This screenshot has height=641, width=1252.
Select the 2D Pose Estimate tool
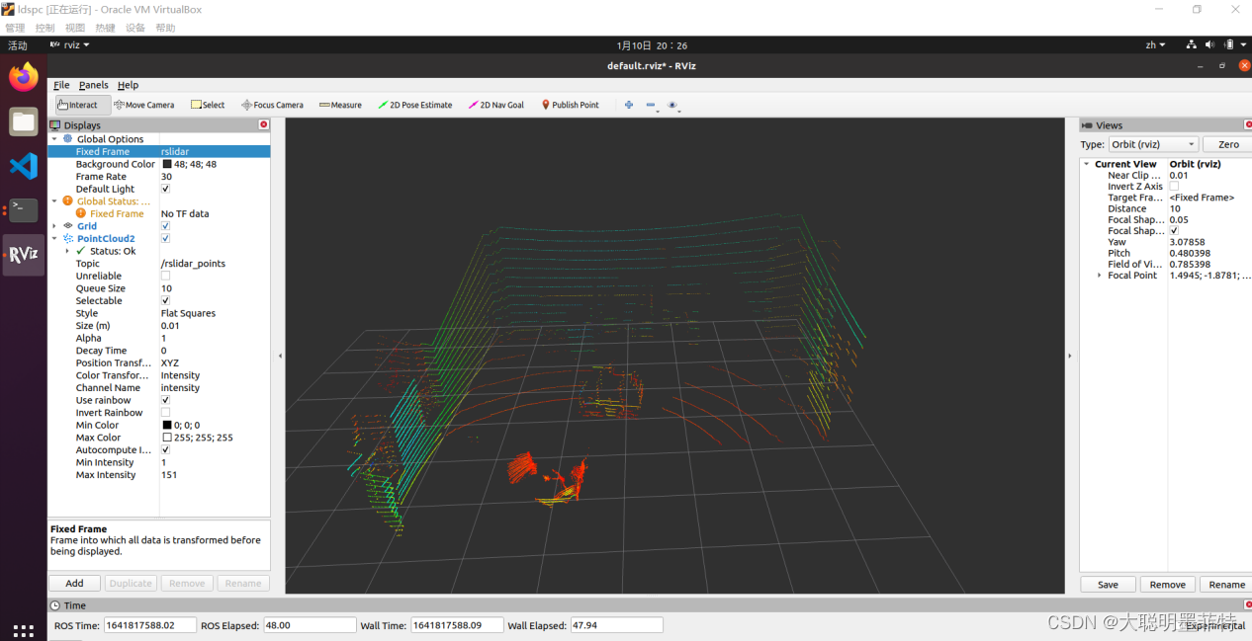(415, 105)
